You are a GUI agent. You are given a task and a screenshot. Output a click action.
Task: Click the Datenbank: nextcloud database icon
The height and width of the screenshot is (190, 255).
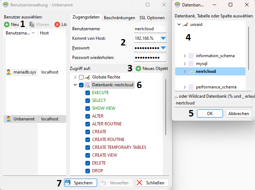87,85
